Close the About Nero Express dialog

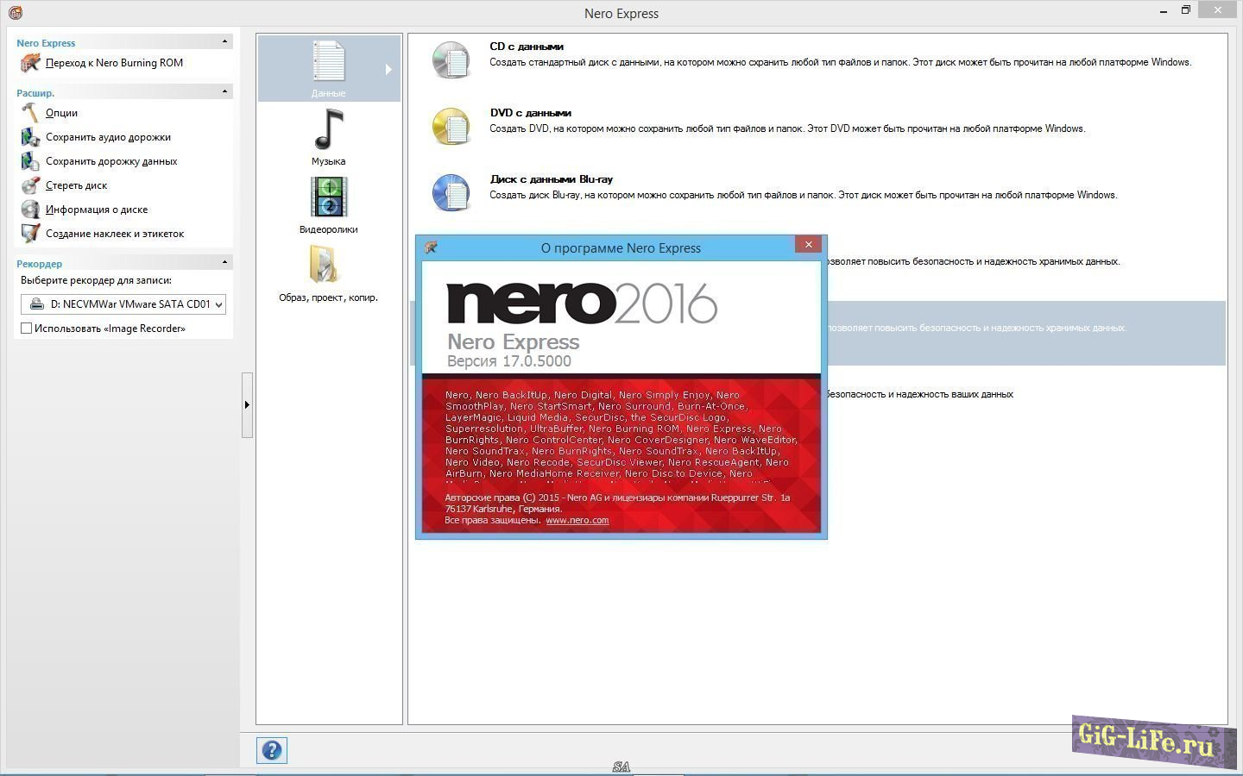point(808,245)
